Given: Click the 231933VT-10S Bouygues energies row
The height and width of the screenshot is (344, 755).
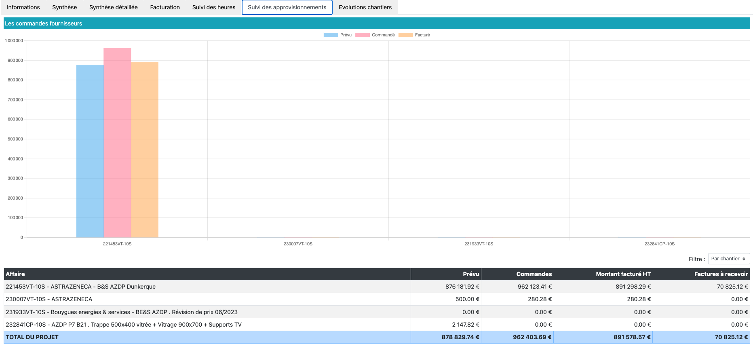Looking at the screenshot, I should (x=121, y=312).
